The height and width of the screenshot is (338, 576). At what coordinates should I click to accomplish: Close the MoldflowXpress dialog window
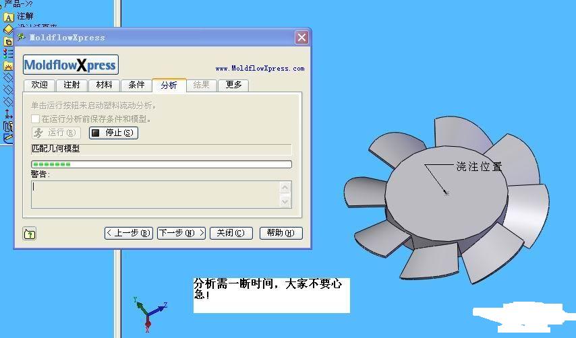[x=301, y=38]
